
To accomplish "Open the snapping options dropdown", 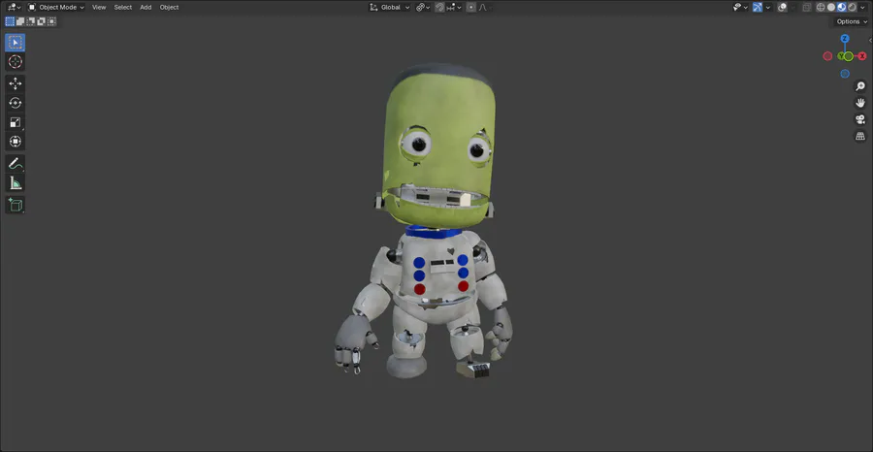I will (x=454, y=7).
